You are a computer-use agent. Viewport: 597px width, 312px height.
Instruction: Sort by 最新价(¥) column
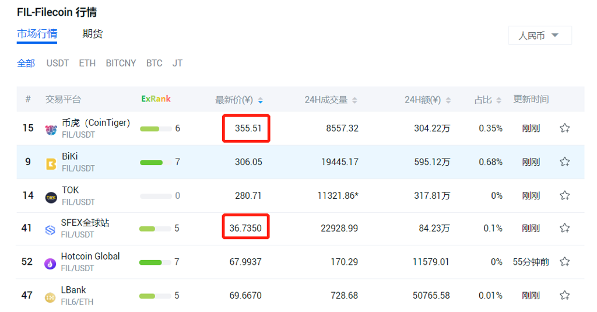[x=239, y=100]
